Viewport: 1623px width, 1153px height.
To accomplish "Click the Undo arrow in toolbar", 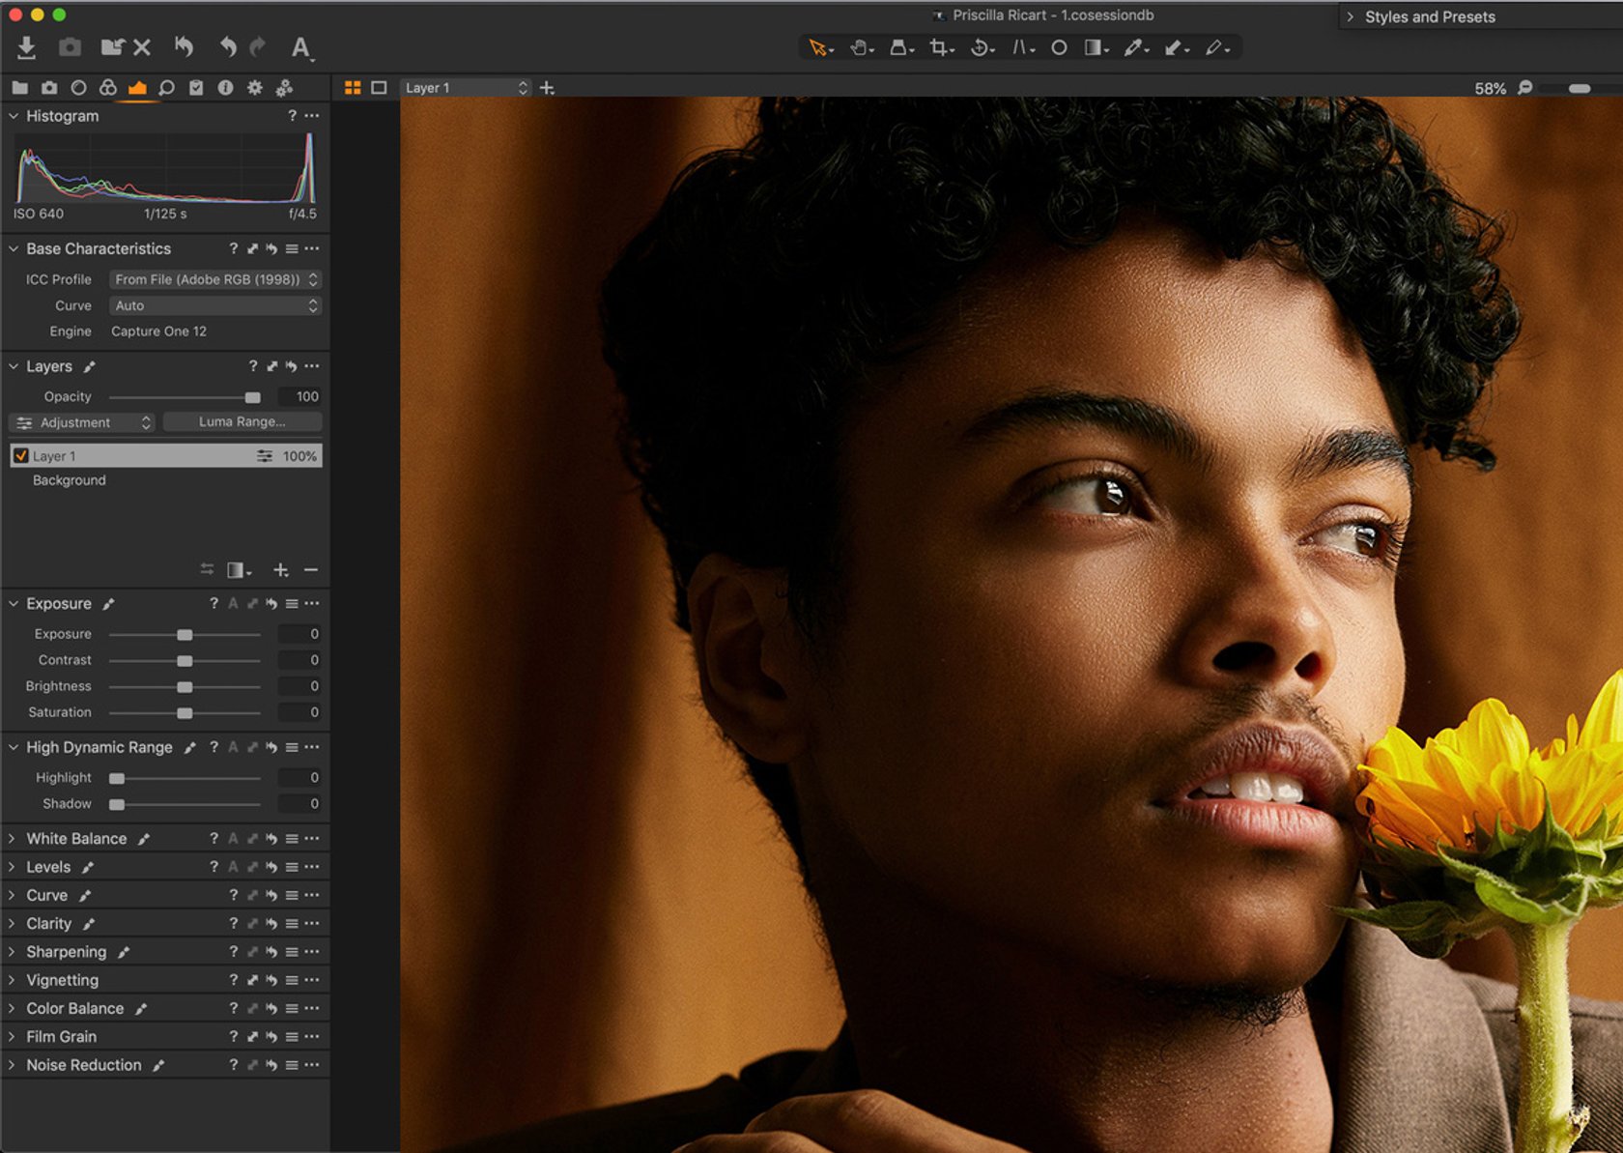I will [x=228, y=47].
